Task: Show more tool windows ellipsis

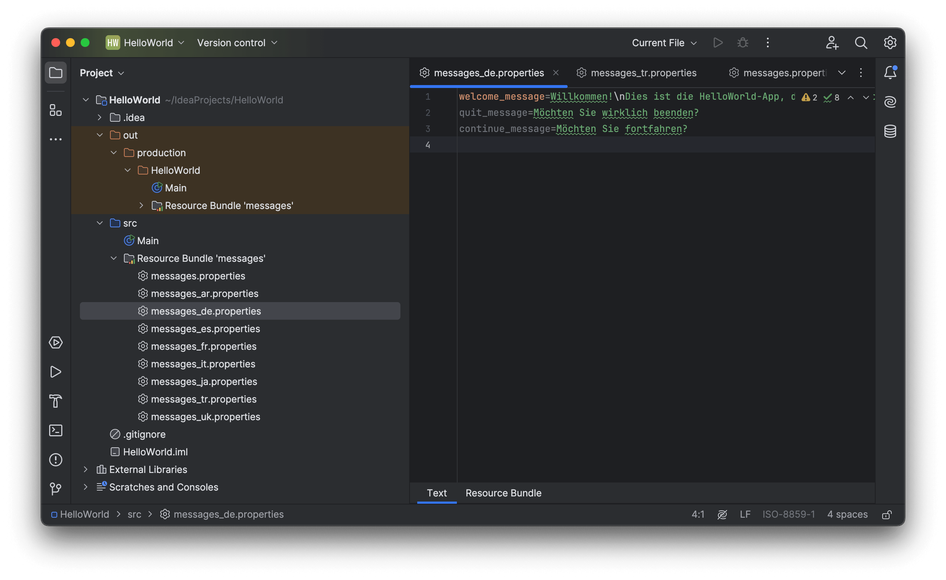Action: (x=56, y=139)
